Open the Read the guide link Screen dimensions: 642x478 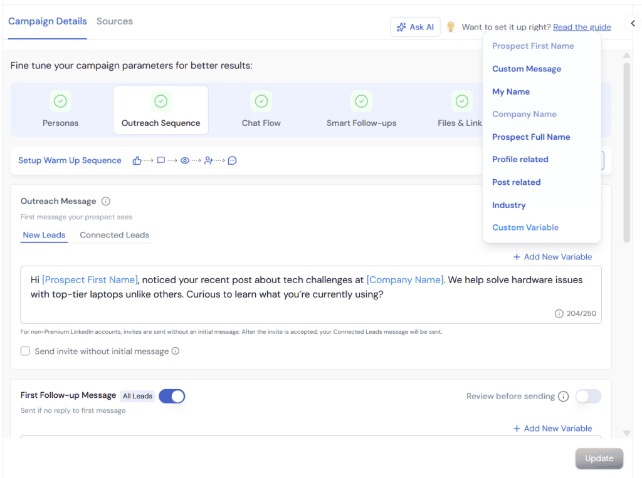point(582,27)
